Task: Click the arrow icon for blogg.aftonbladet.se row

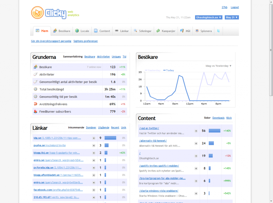Action: pos(94,175)
